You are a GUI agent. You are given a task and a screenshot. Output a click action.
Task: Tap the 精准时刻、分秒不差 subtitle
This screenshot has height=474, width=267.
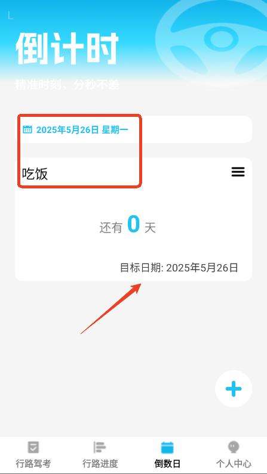click(67, 85)
